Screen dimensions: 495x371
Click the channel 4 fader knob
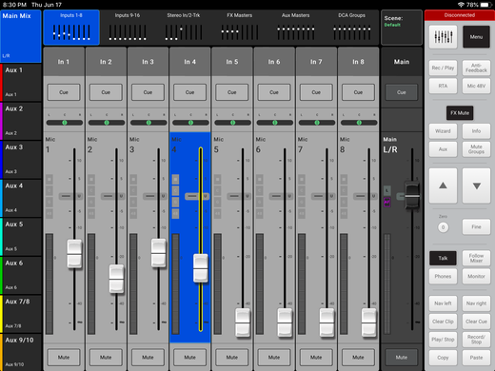tap(201, 268)
